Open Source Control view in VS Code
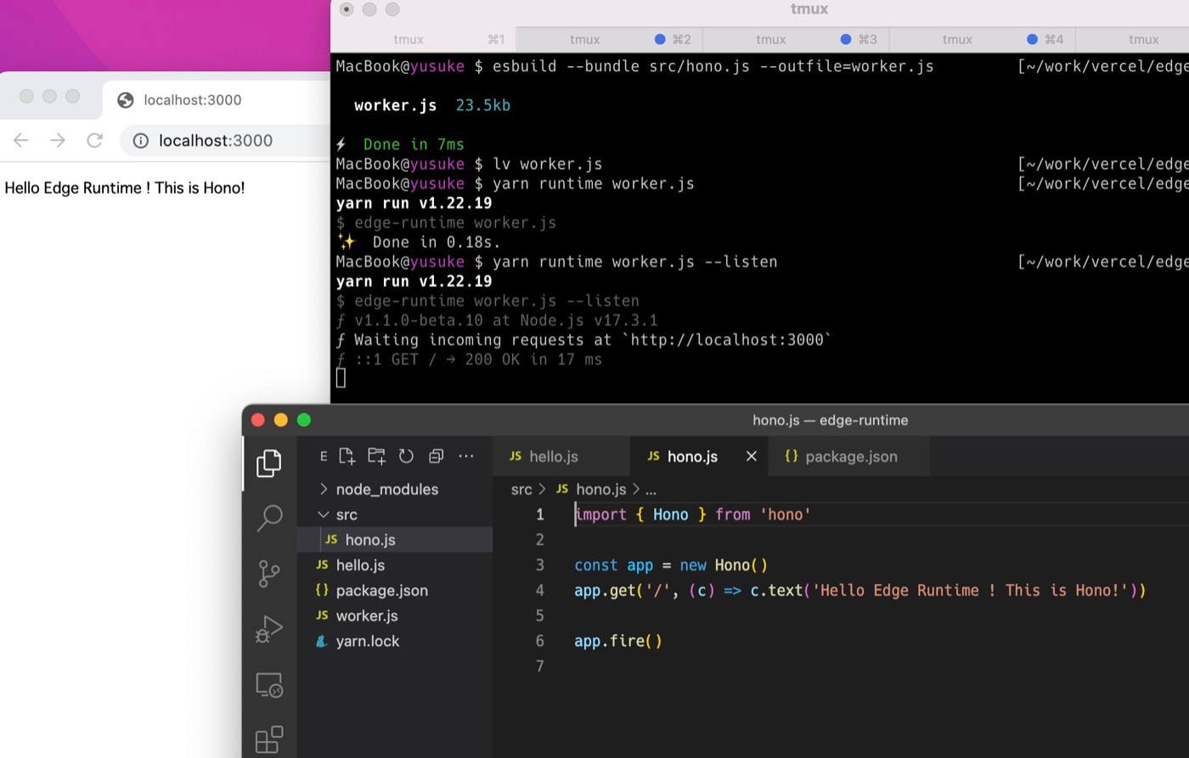Screen dimensions: 1189x758 269,574
